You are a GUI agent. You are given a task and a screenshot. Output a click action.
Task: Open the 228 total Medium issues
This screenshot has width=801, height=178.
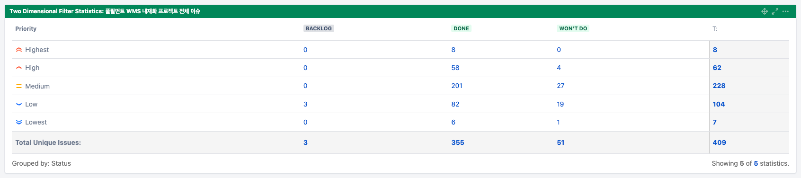pyautogui.click(x=719, y=86)
